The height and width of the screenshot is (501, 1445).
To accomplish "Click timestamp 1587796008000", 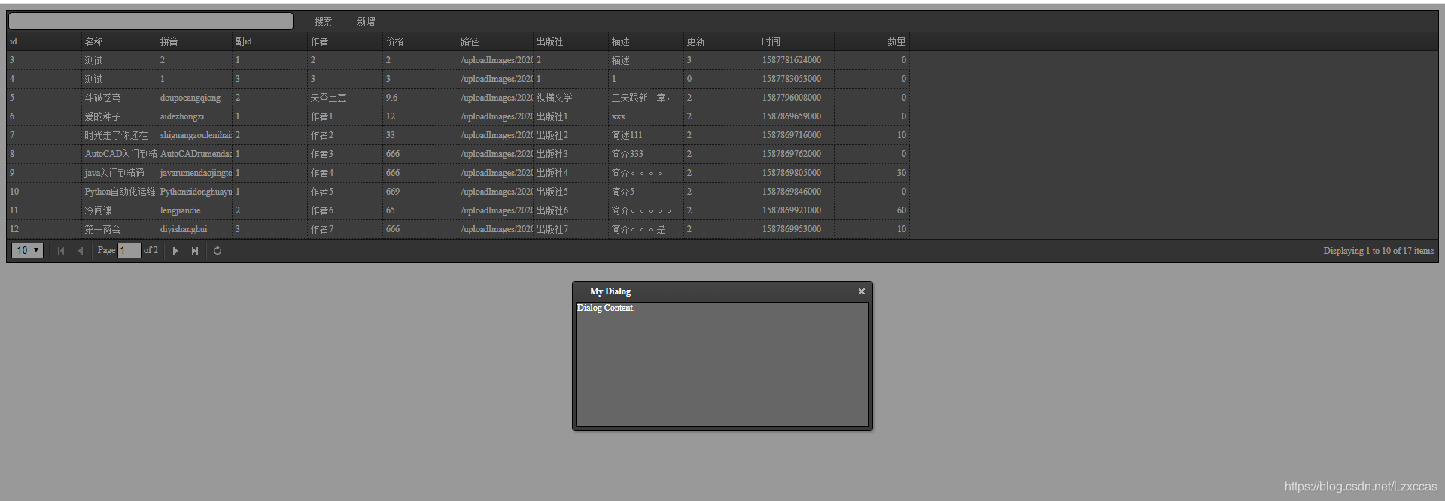I will [x=796, y=98].
